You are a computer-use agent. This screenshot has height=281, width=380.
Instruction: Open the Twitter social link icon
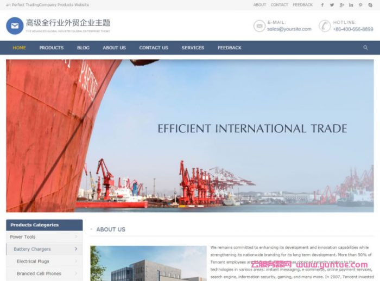coord(332,5)
